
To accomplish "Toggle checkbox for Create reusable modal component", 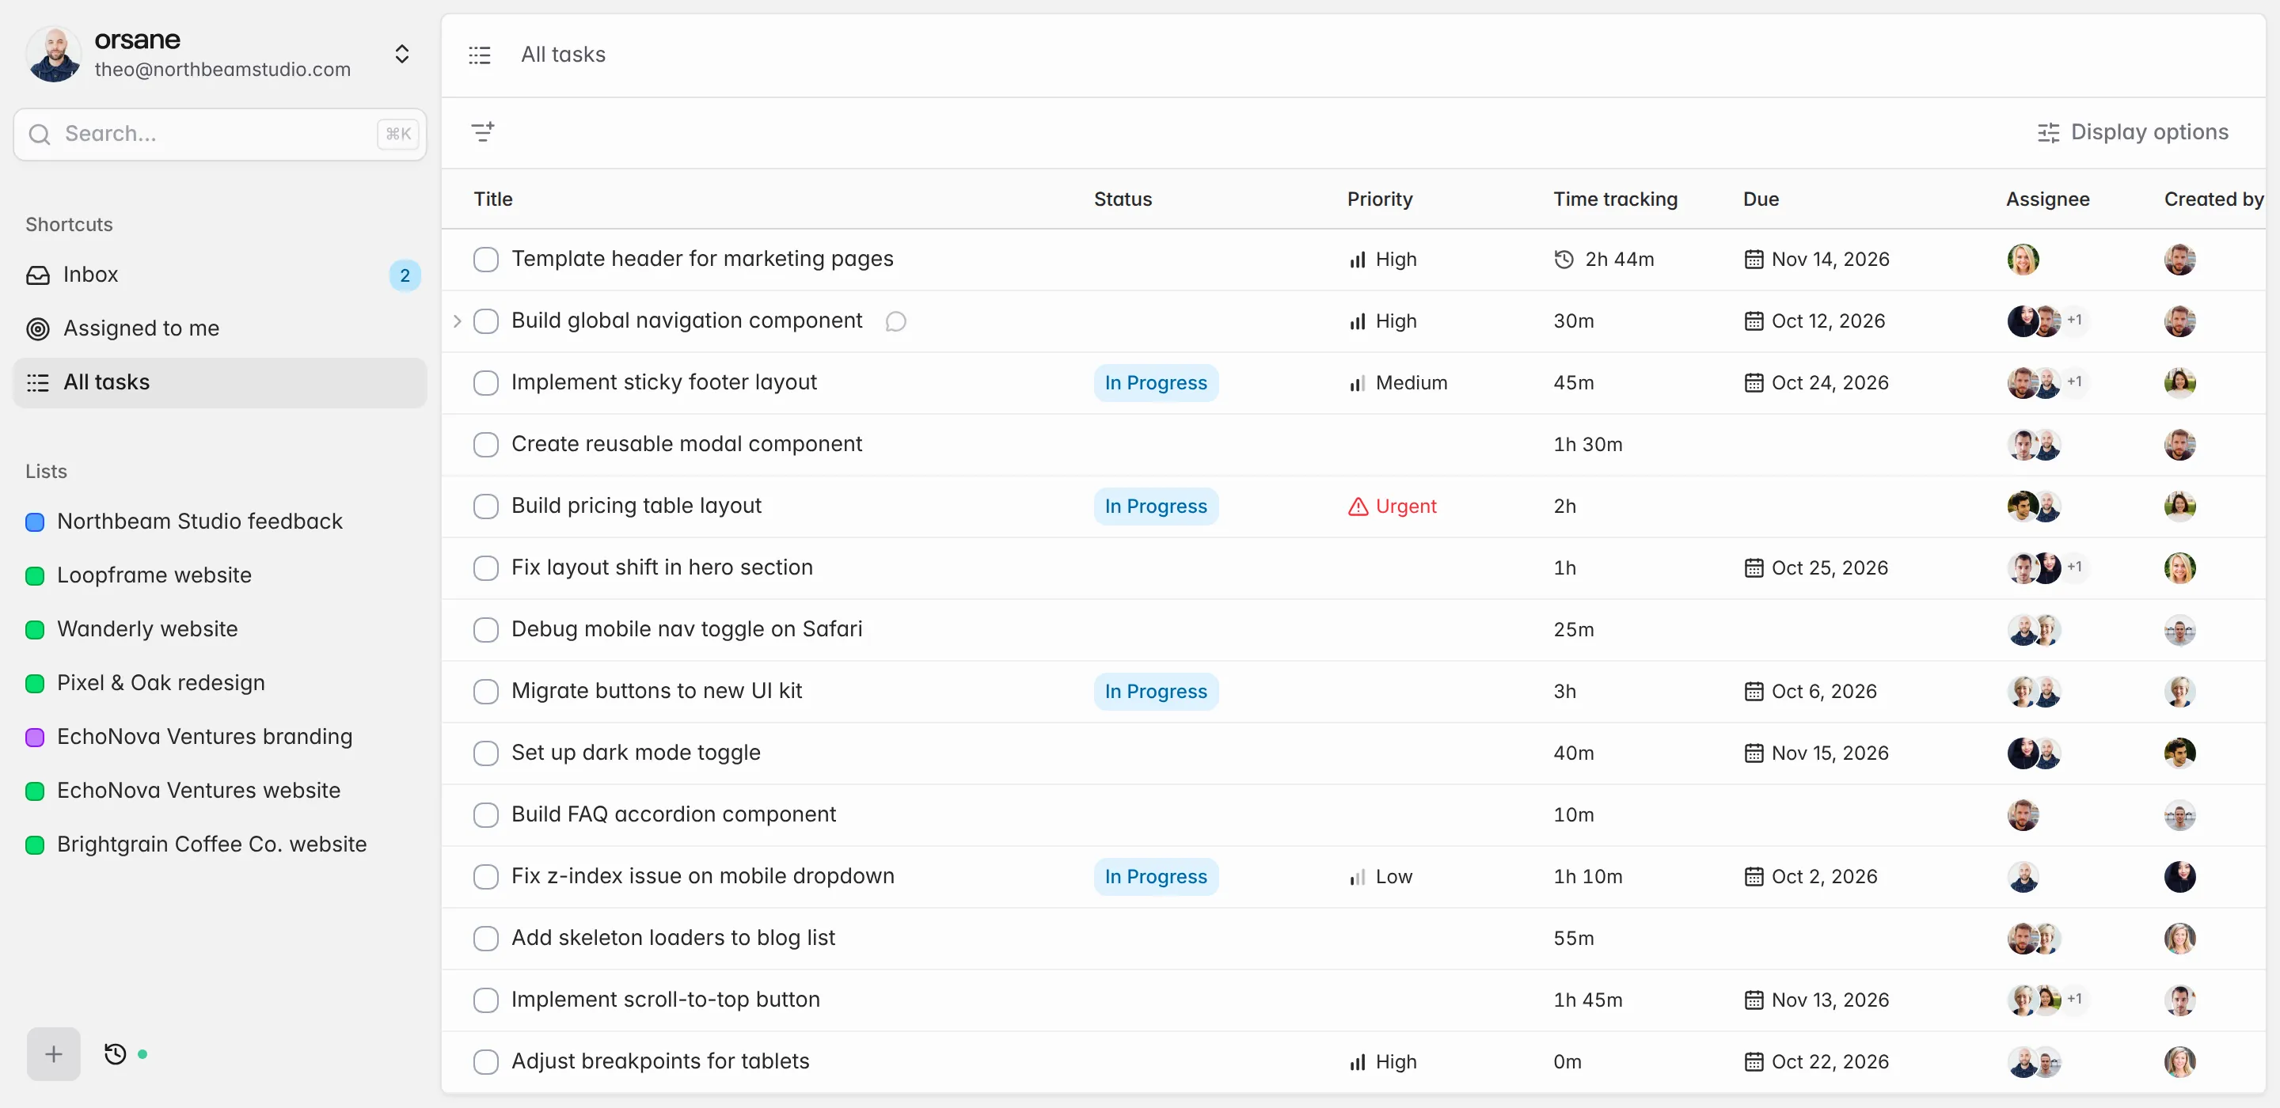I will pyautogui.click(x=486, y=444).
